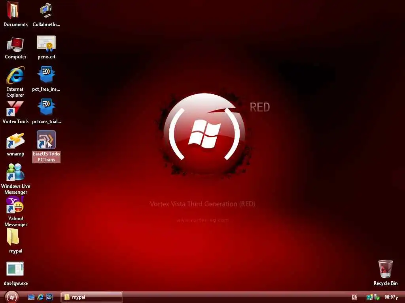The width and height of the screenshot is (405, 303).
Task: Launch EaseUS PCTrans from the quick launch
Action: pos(49,297)
